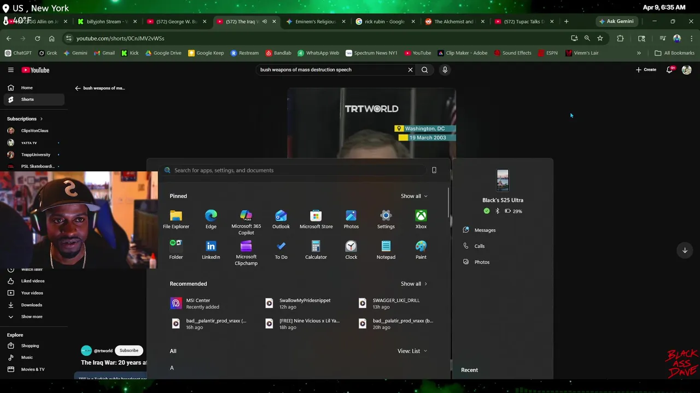Subscribe to the trtworld channel

pyautogui.click(x=129, y=350)
